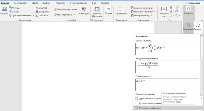Open submenu arrow for Дополнительные уравнения
Image resolution: width=204 pixels, height=111 pixels.
[x=201, y=98]
